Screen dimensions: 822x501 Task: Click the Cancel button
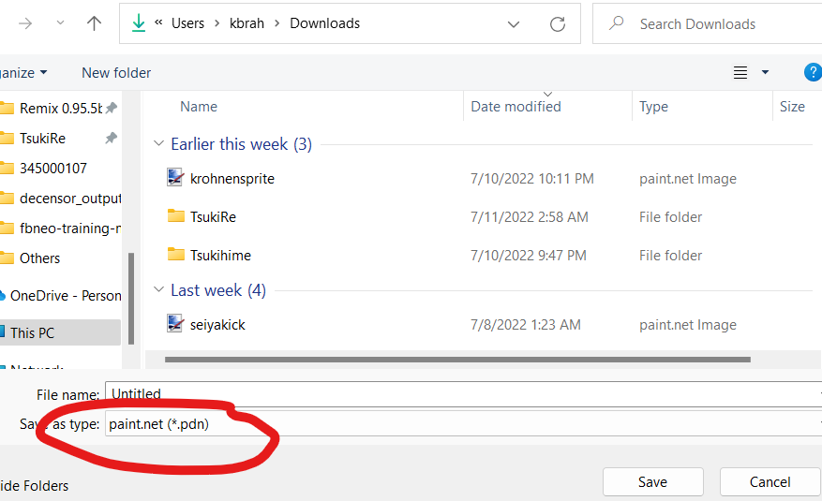point(770,481)
